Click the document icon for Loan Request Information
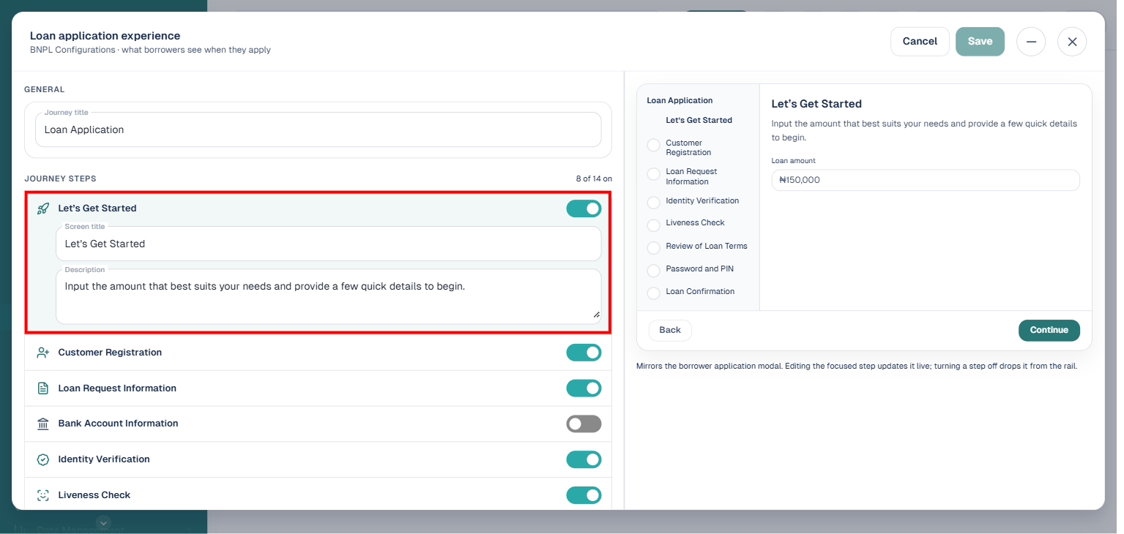Image resolution: width=1124 pixels, height=534 pixels. [x=42, y=388]
